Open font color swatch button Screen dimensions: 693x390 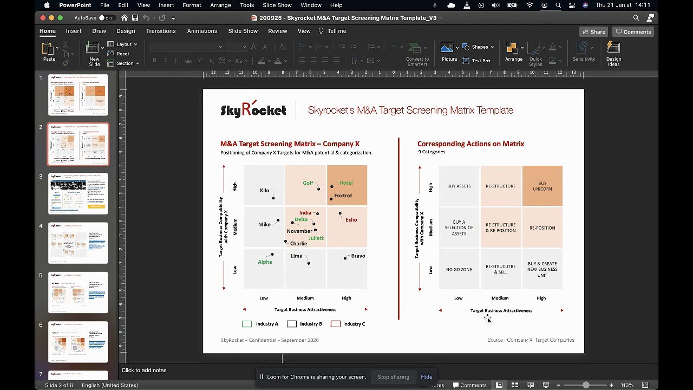coord(278,61)
